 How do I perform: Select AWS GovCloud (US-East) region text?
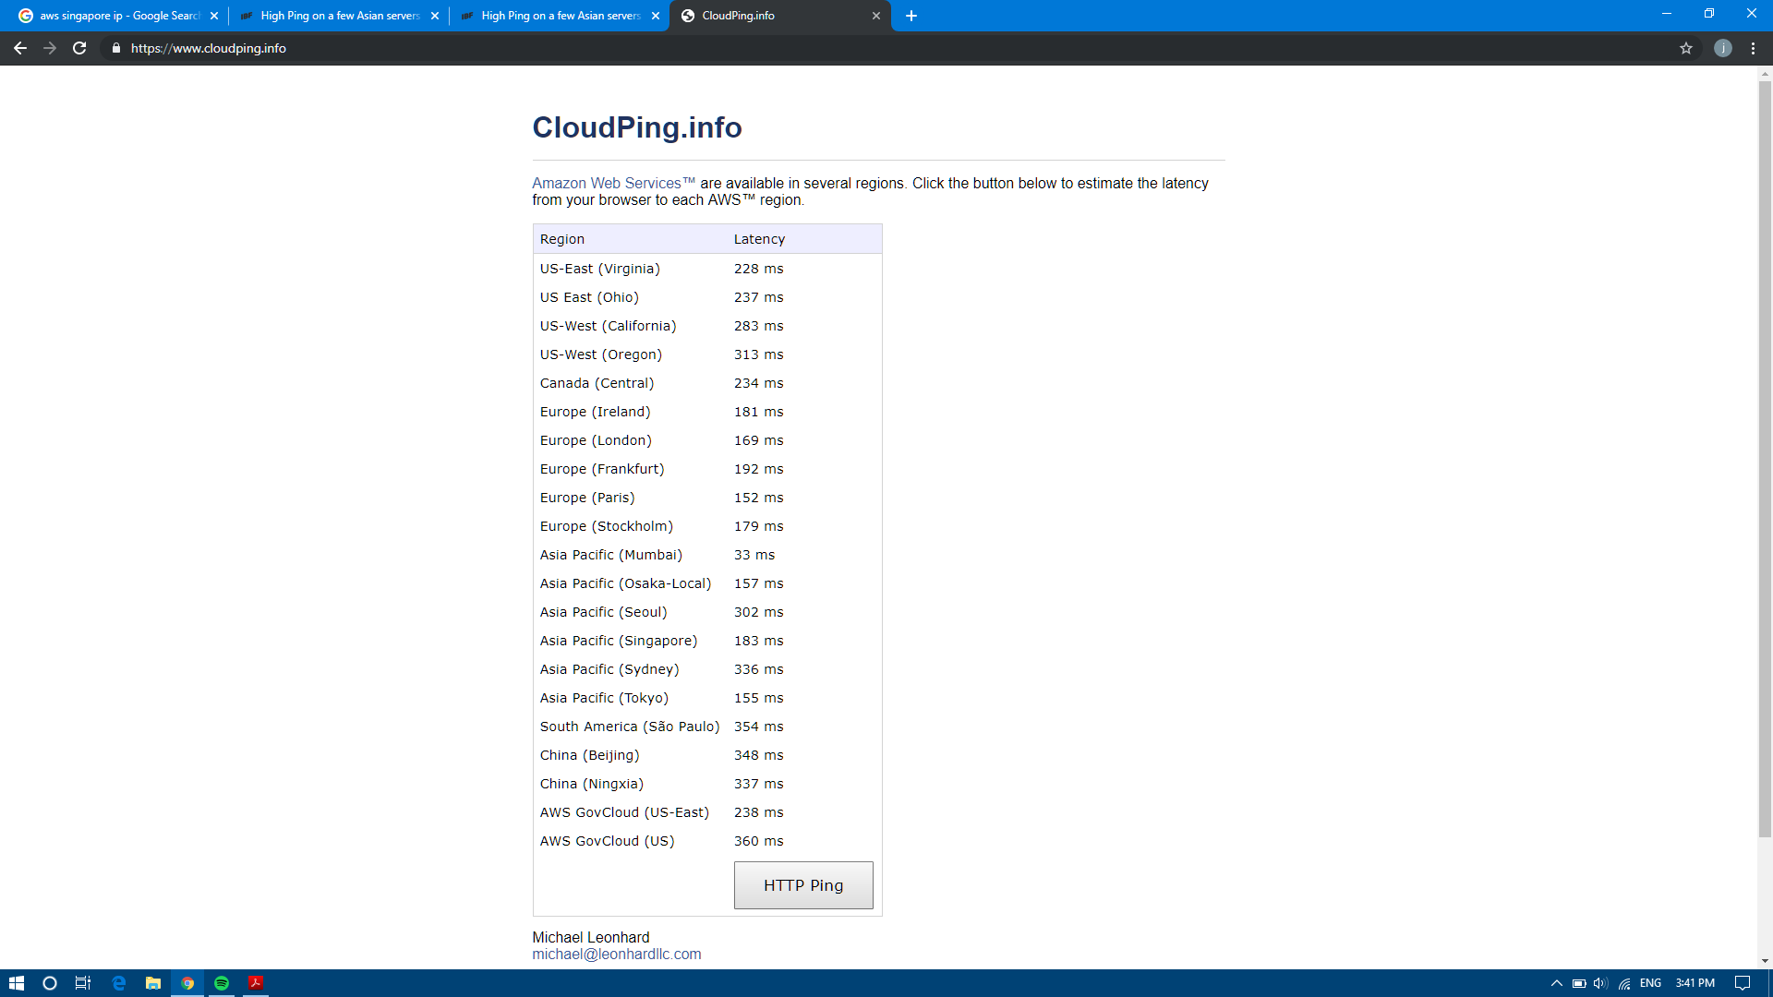coord(625,812)
